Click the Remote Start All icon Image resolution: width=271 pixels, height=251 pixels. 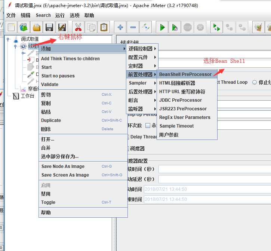click(216, 27)
